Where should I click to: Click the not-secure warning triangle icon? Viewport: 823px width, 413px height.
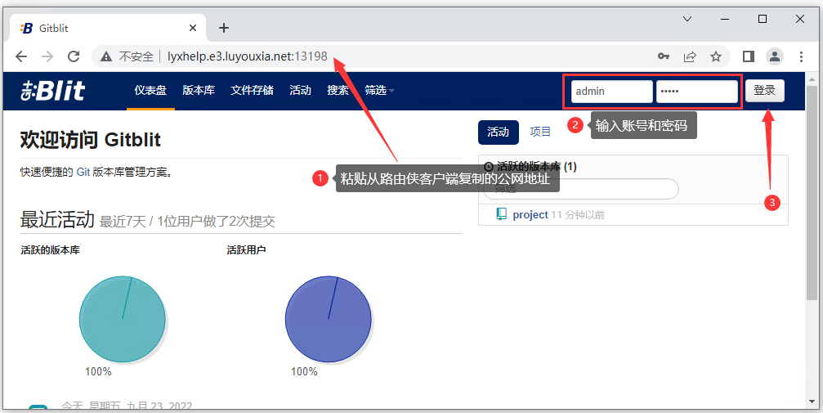pyautogui.click(x=106, y=56)
